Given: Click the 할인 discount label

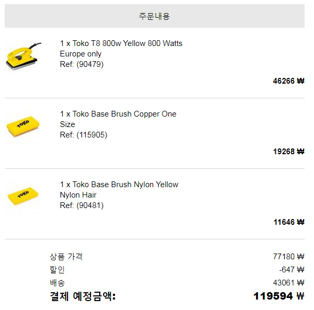Looking at the screenshot, I should (57, 270).
